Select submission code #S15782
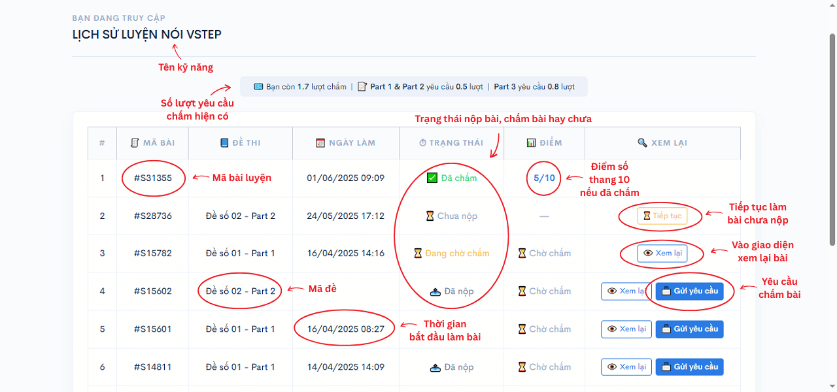Screen dimensions: 837x392 [153, 253]
